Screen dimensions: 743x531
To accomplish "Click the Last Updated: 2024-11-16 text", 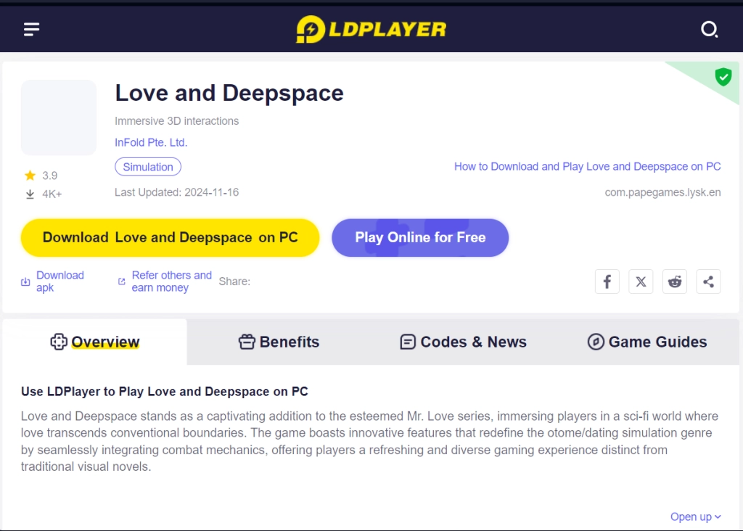I will pos(177,192).
